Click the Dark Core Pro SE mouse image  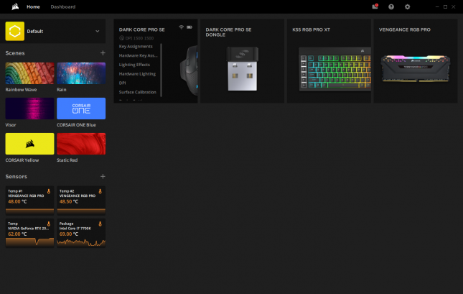(x=189, y=70)
